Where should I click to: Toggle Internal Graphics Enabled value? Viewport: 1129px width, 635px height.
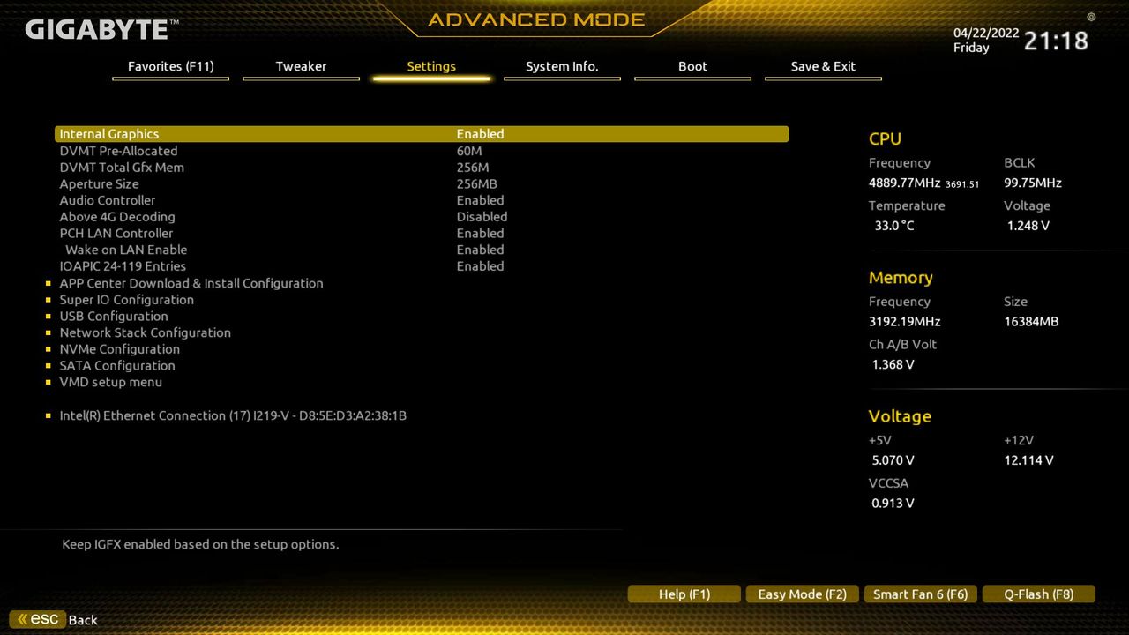[x=480, y=134]
